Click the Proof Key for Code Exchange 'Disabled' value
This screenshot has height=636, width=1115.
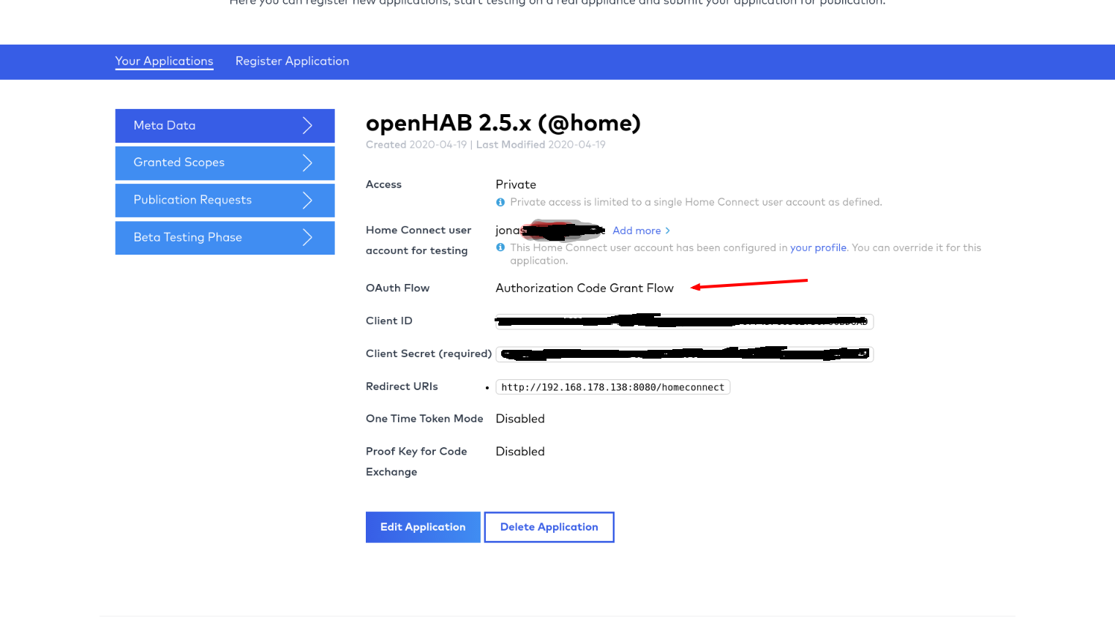(520, 452)
